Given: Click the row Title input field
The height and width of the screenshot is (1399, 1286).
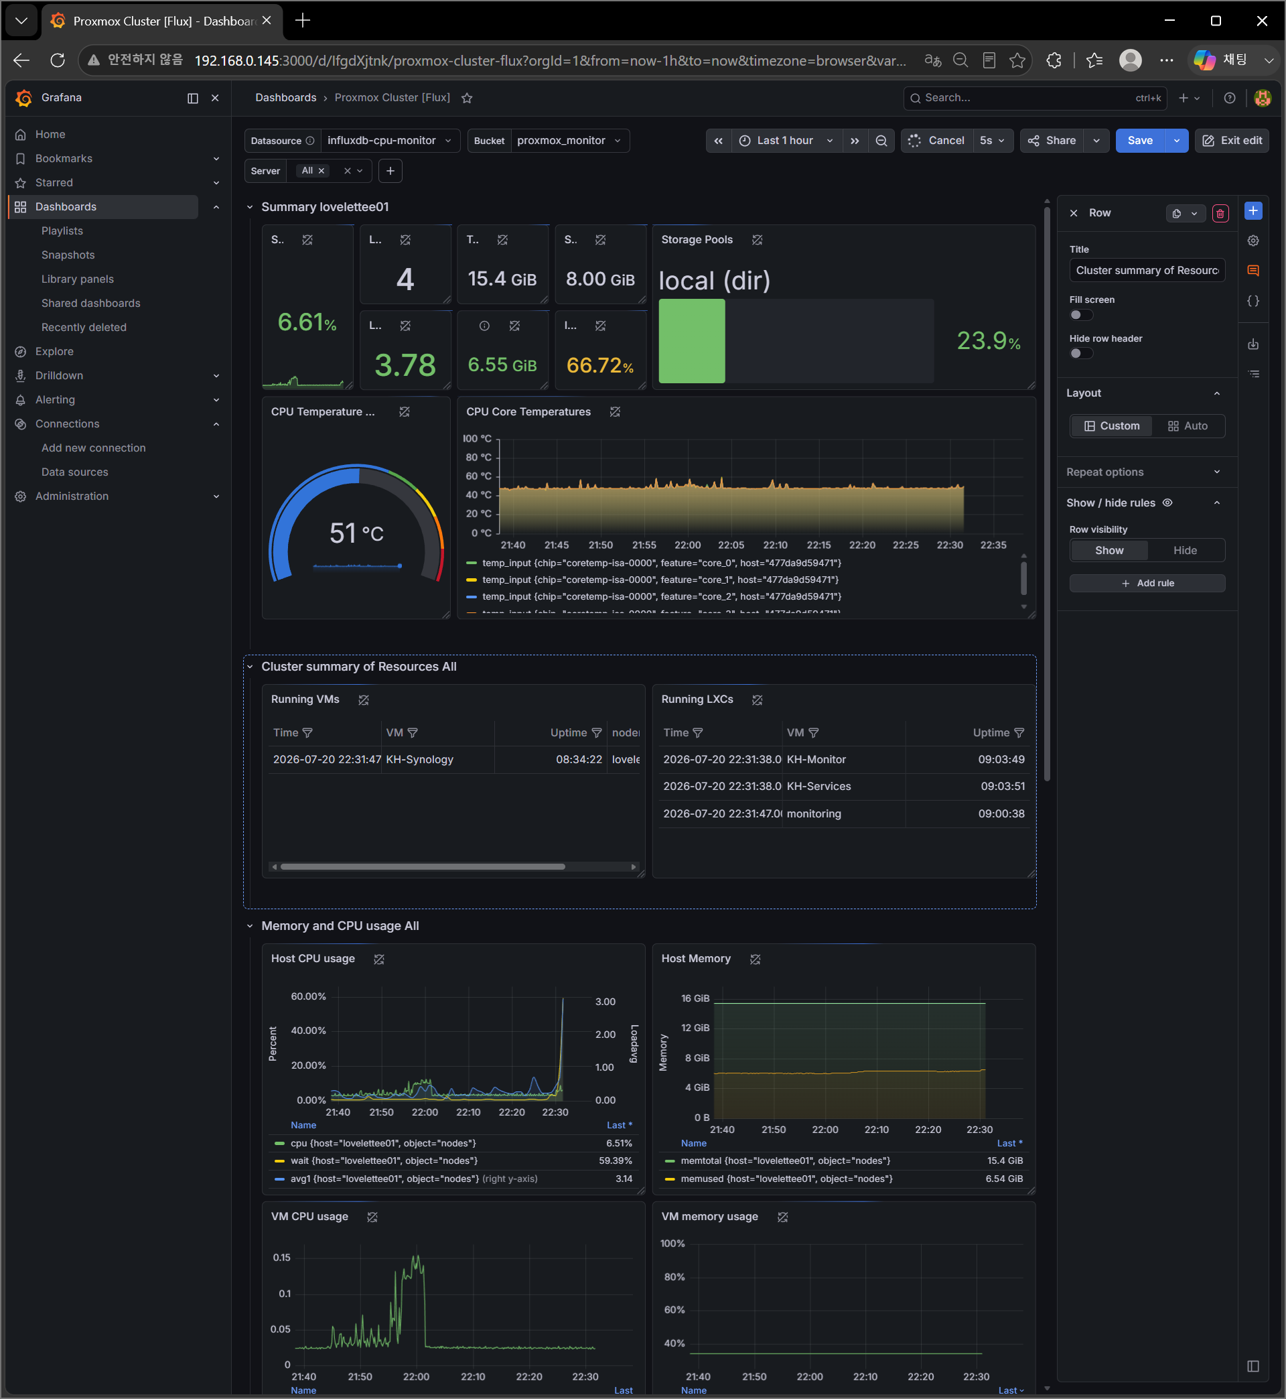Looking at the screenshot, I should 1147,271.
